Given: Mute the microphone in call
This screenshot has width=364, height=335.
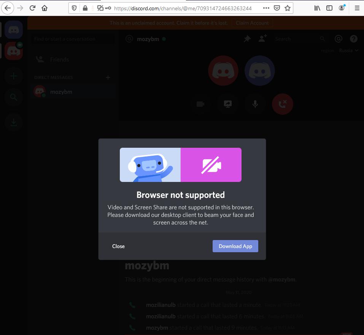Looking at the screenshot, I should [x=255, y=104].
